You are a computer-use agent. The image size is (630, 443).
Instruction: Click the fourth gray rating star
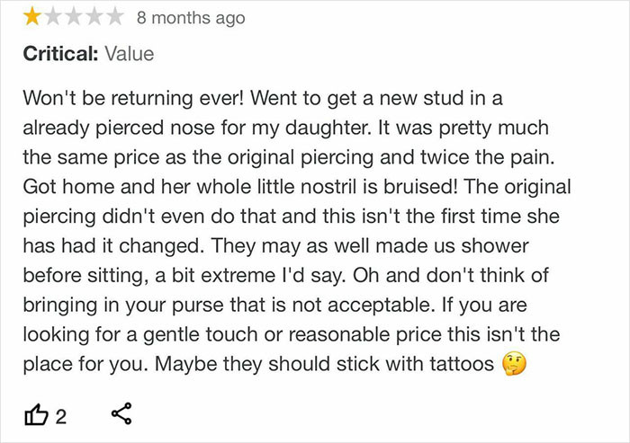[x=94, y=17]
